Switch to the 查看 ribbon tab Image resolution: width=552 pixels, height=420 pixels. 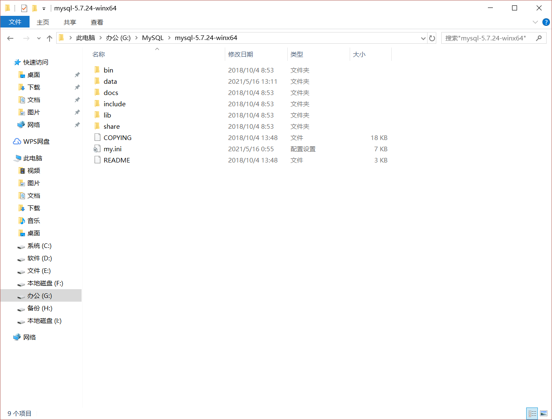(97, 22)
